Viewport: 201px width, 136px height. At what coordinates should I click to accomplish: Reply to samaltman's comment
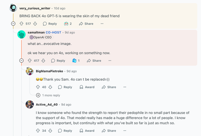point(58,60)
